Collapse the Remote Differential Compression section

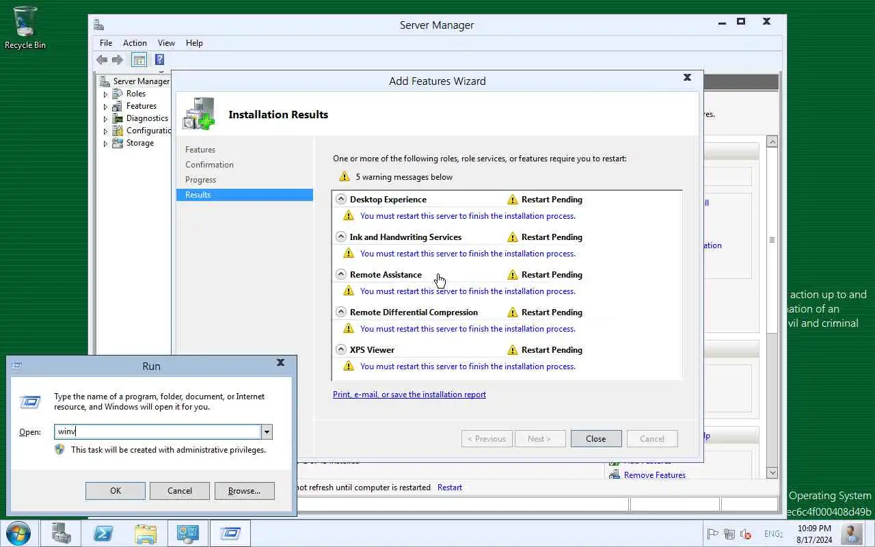[x=341, y=312]
